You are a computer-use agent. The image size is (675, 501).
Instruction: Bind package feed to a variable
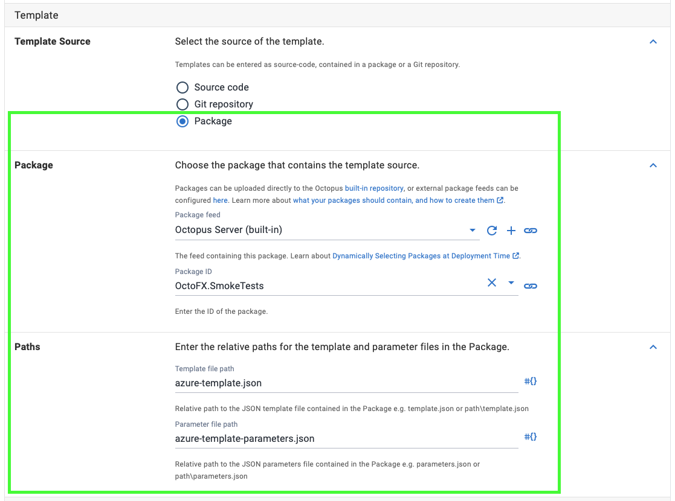pos(531,230)
